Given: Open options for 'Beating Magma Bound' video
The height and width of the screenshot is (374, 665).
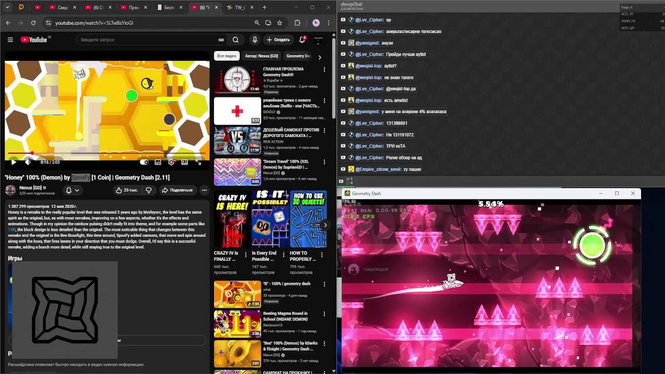Looking at the screenshot, I should tap(324, 314).
